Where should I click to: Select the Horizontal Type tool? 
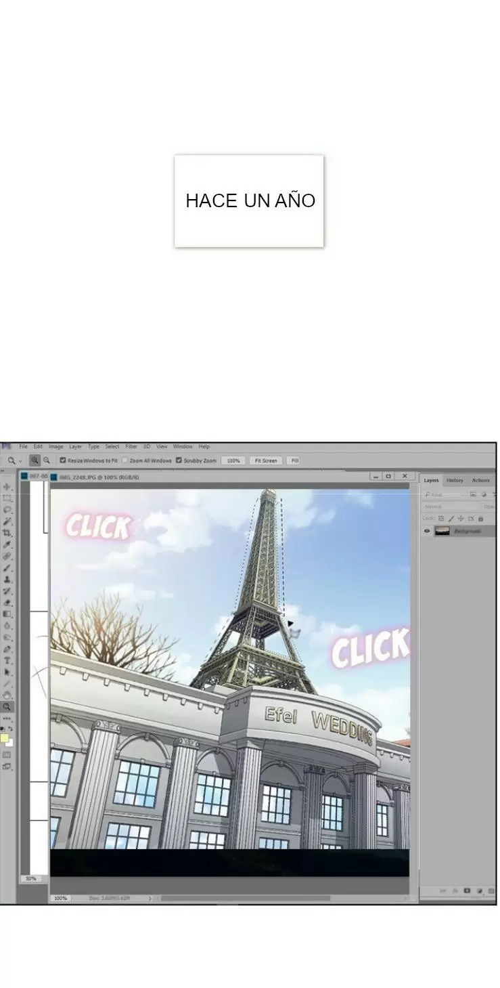click(x=7, y=660)
